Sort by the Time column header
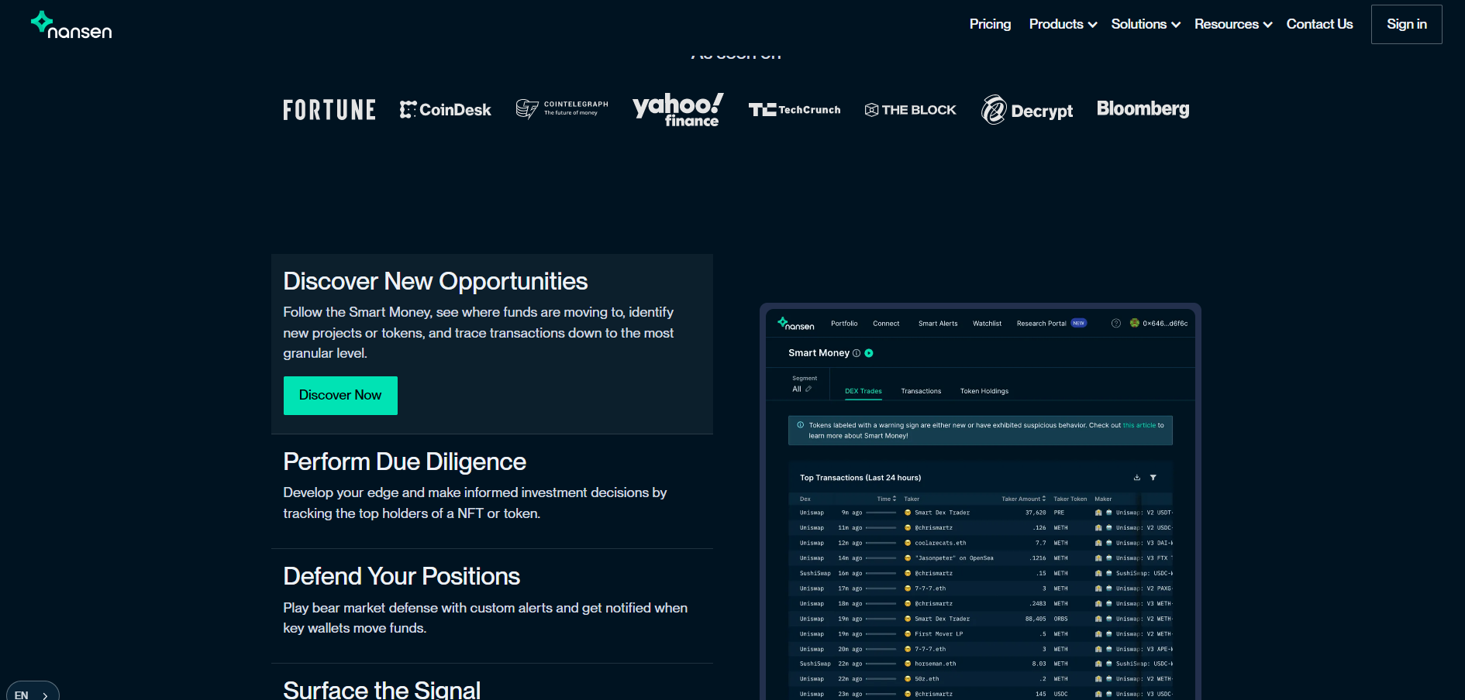The height and width of the screenshot is (700, 1465). (886, 499)
